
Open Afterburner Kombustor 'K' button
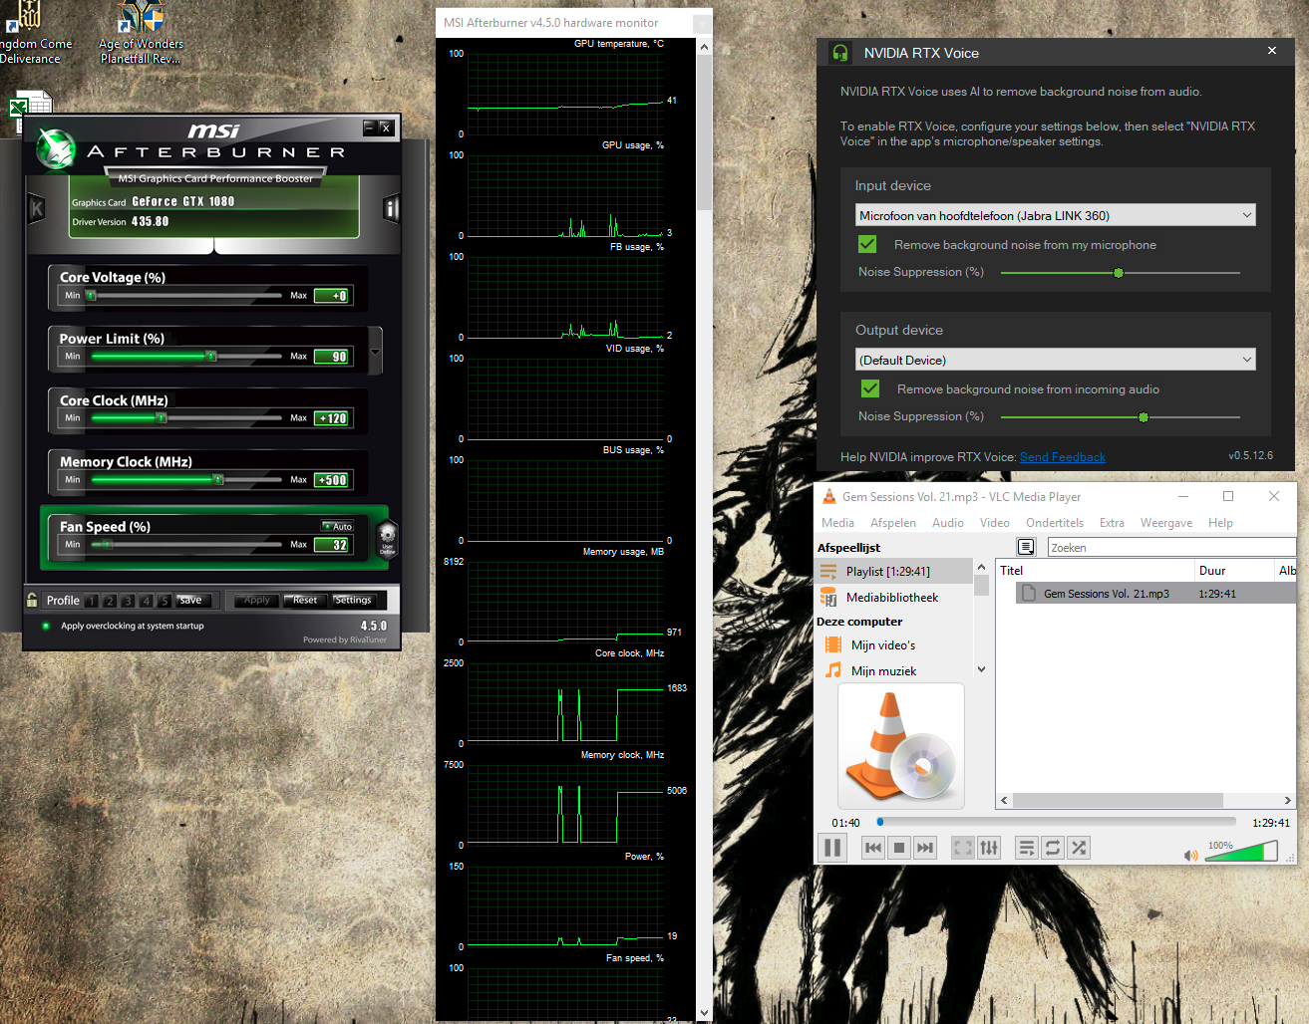point(37,208)
